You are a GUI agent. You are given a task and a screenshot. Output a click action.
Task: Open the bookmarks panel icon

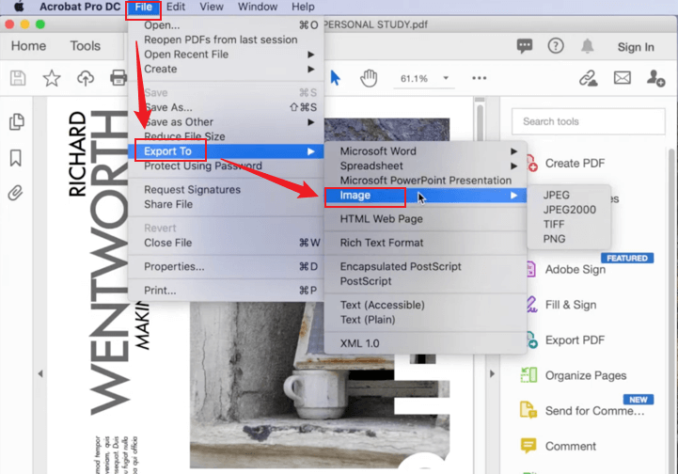[x=16, y=158]
